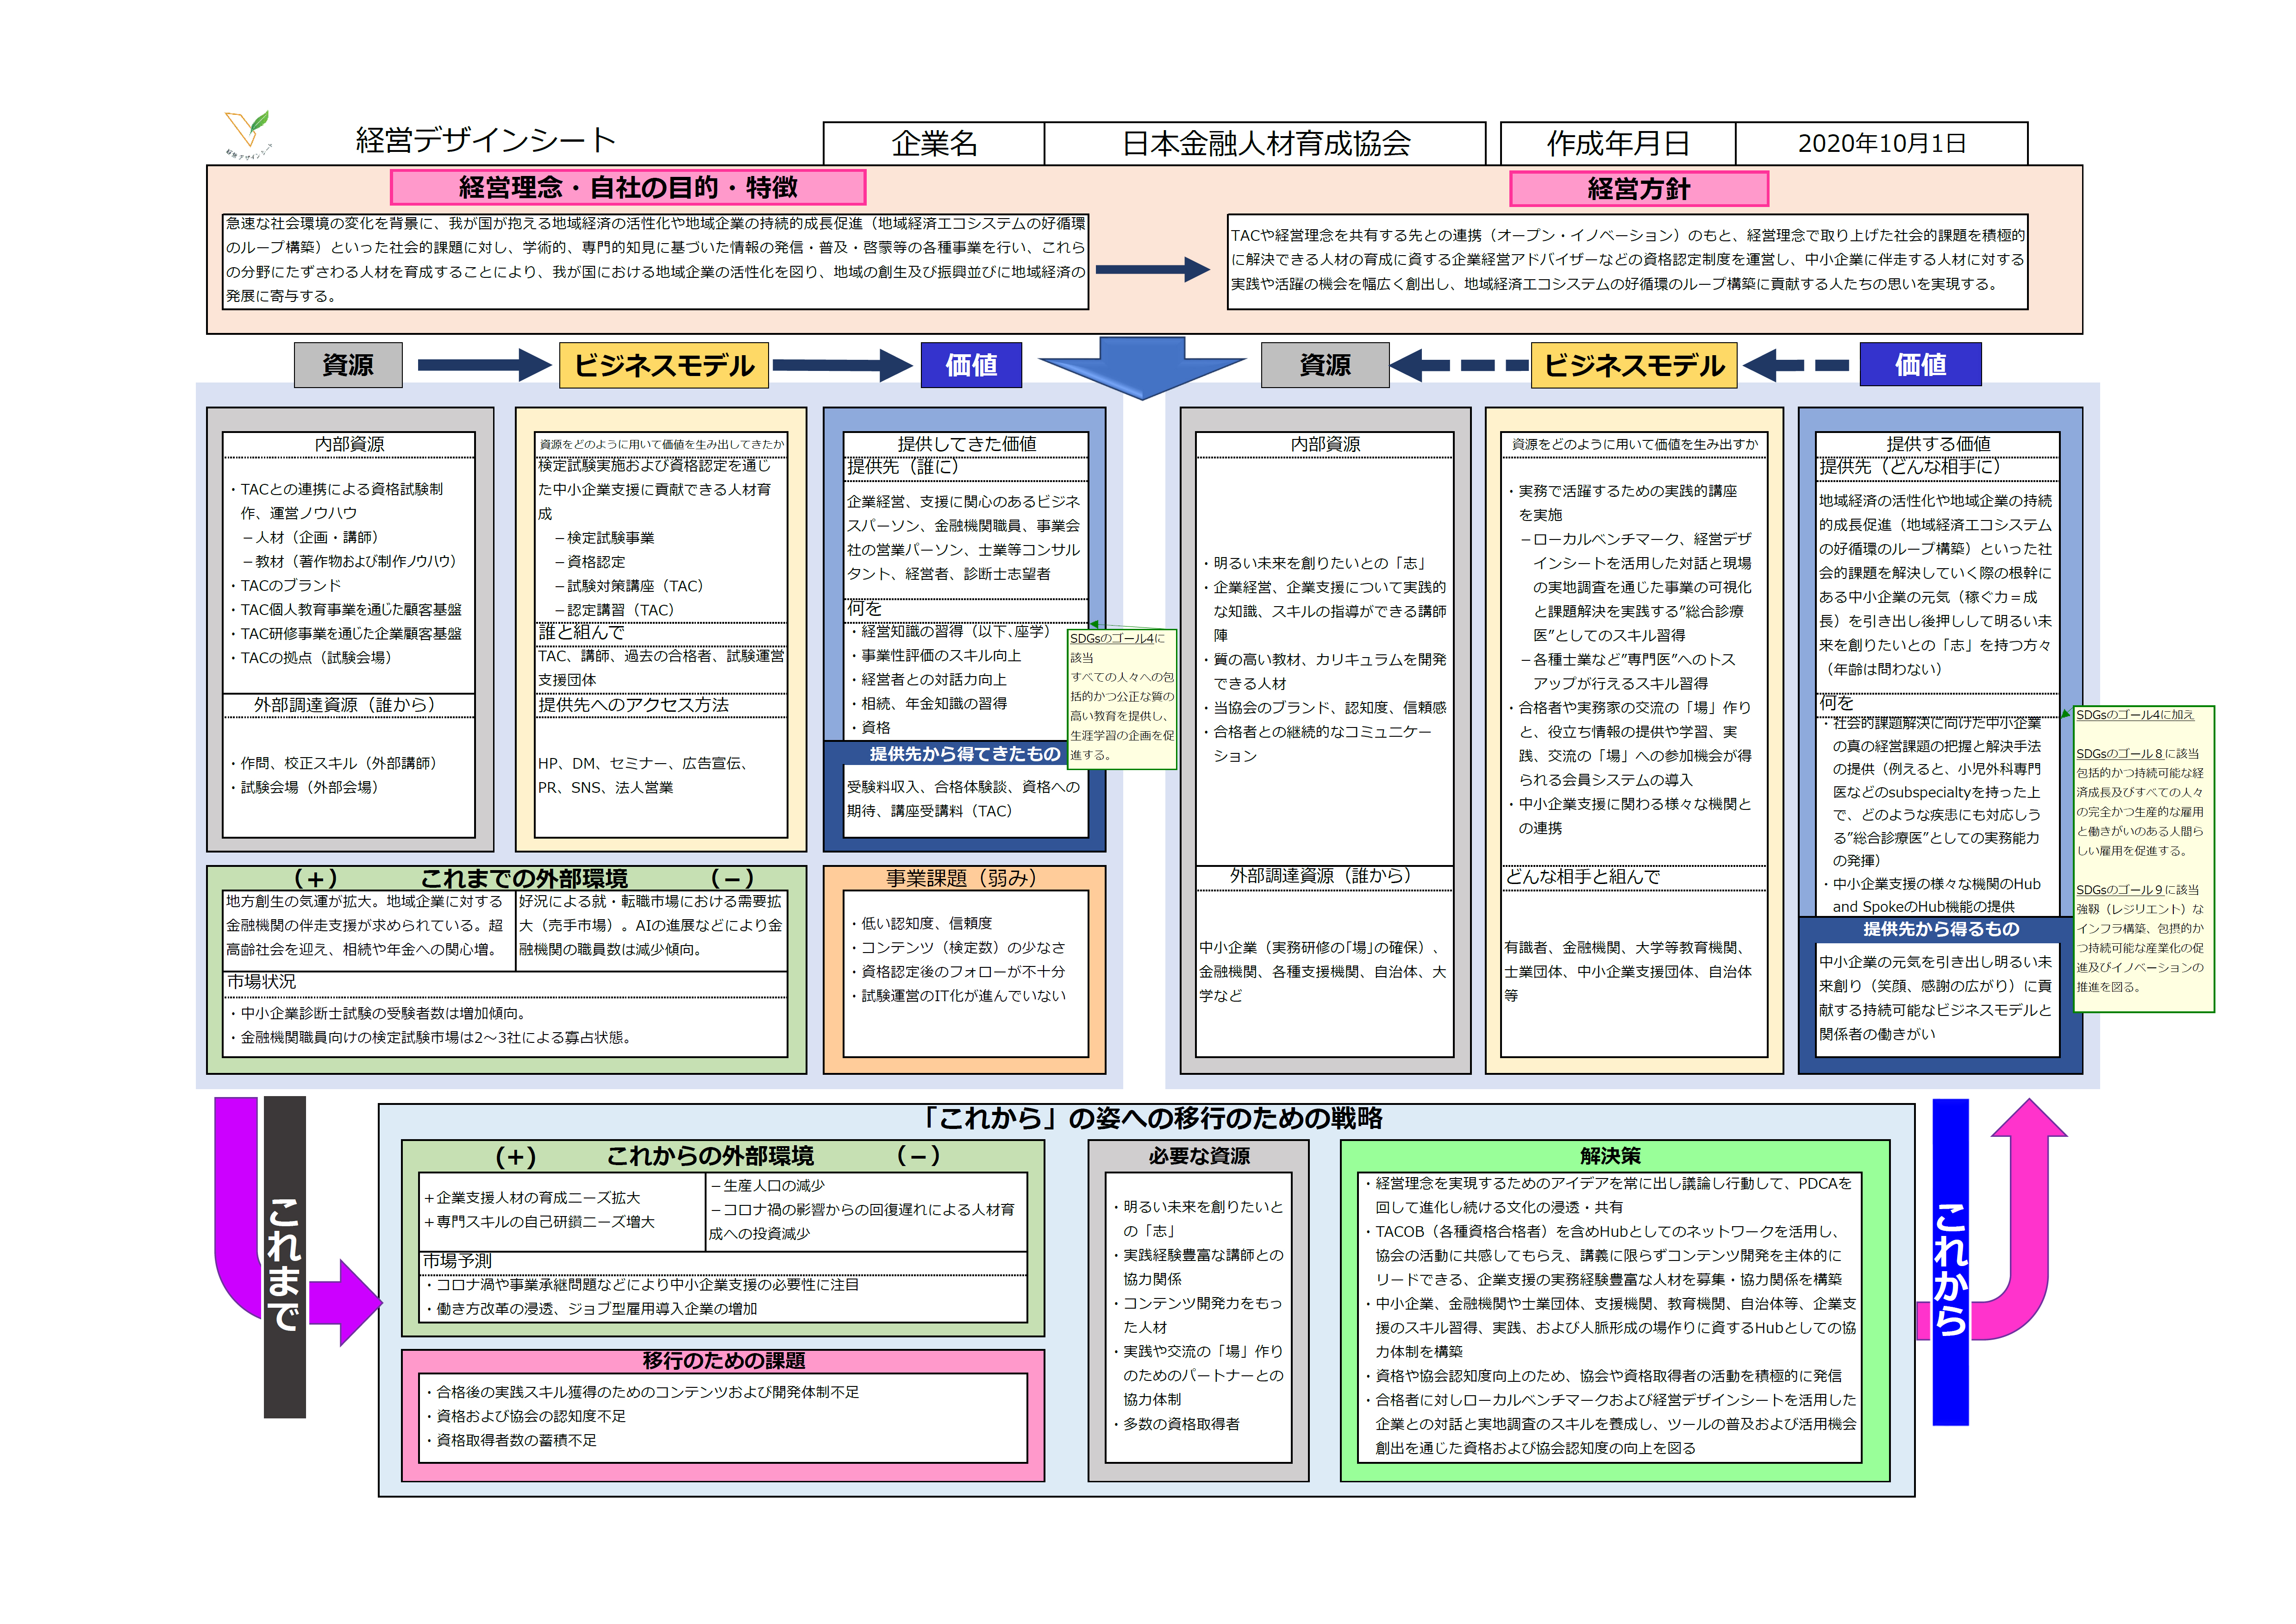Click the dark vertical これまで banner

285,1257
